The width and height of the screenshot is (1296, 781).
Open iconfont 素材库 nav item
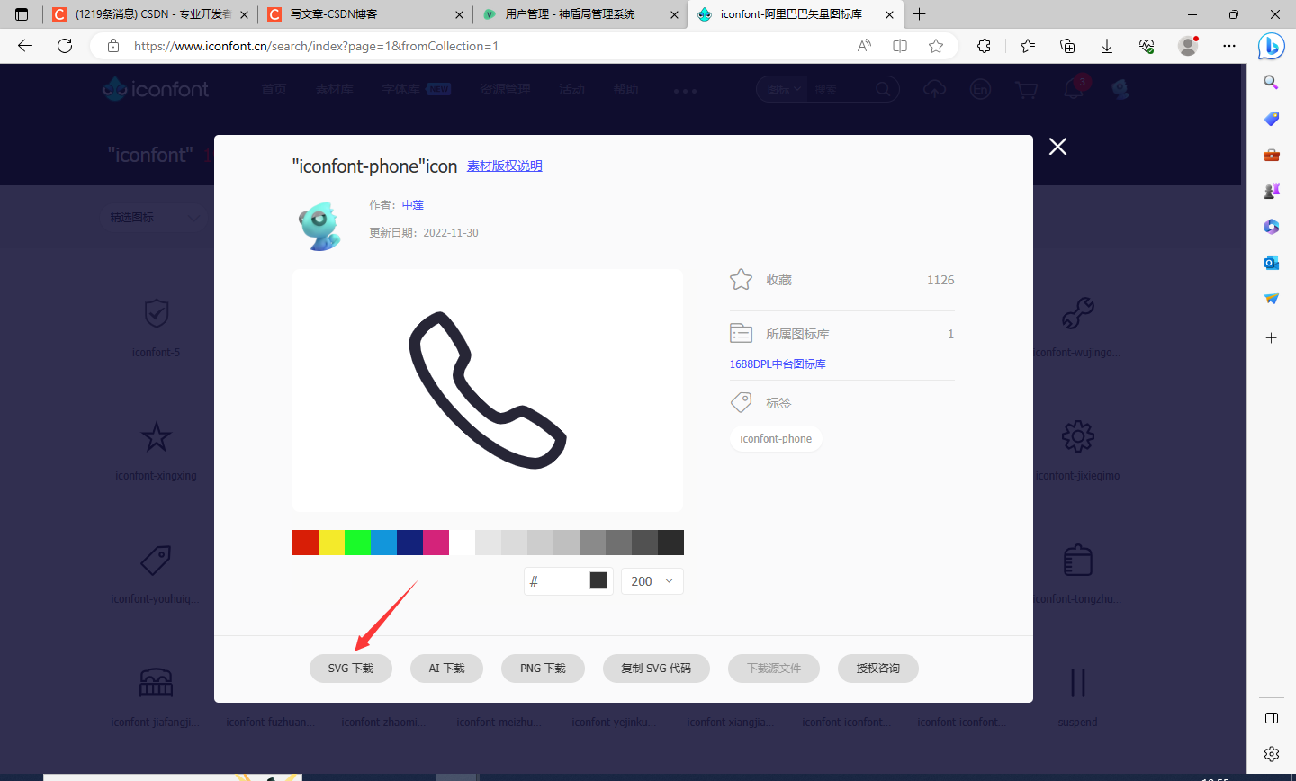(334, 89)
